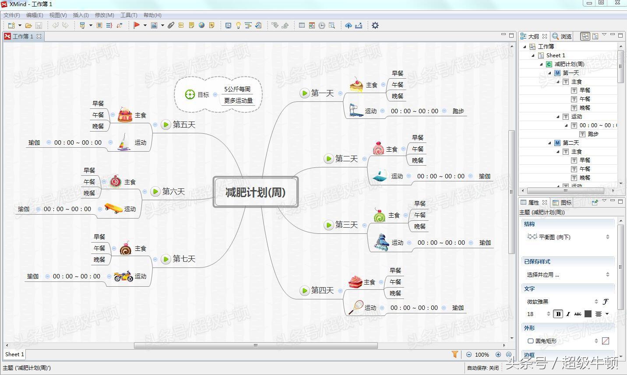Viewport: 627px width, 375px height.
Task: Select the 5公斤每周 subtopic
Action: point(237,89)
